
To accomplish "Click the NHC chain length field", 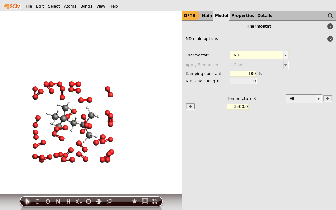I will click(243, 81).
